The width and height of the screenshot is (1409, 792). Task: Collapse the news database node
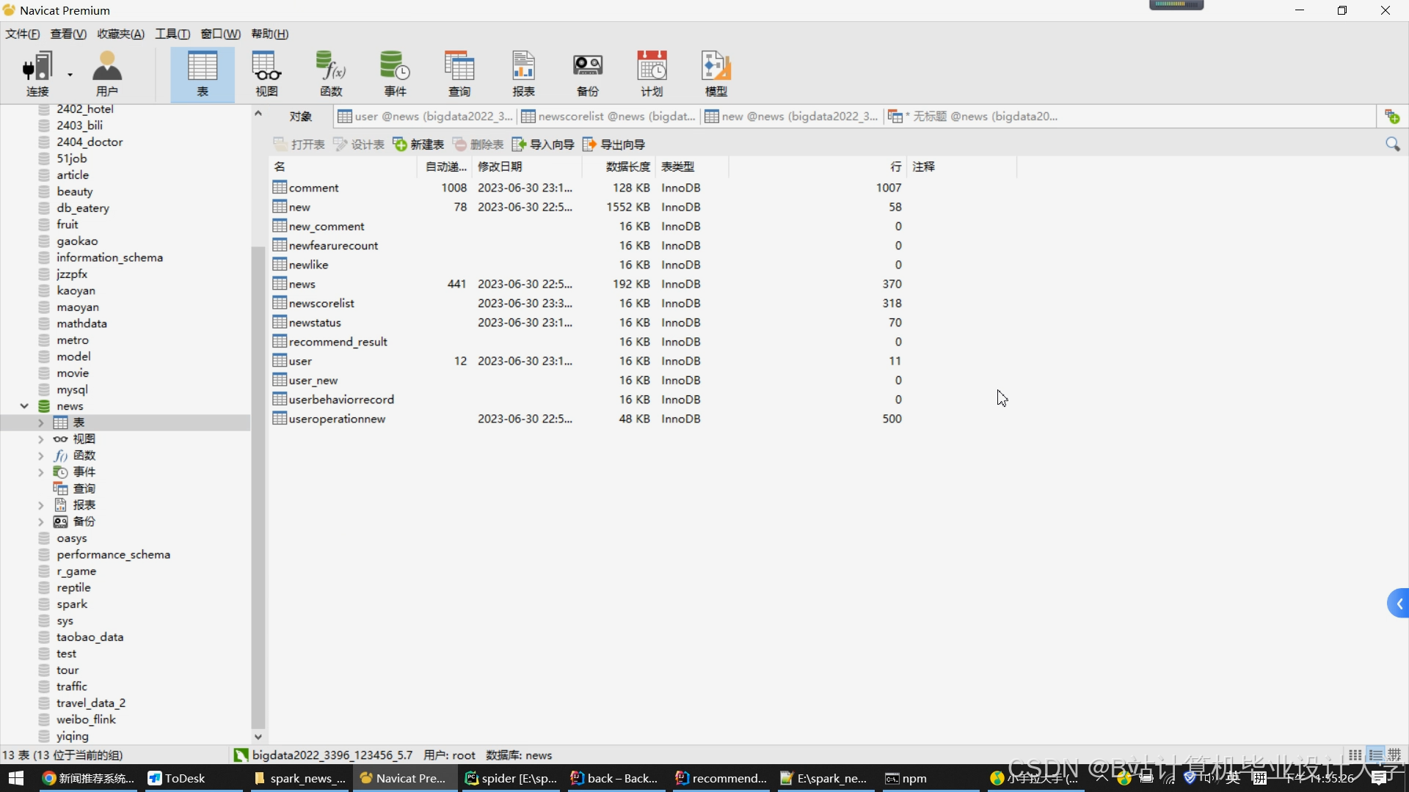[24, 406]
